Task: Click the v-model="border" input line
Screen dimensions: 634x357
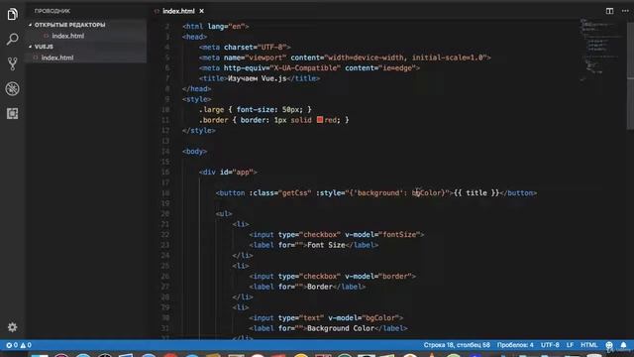Action: coord(332,277)
